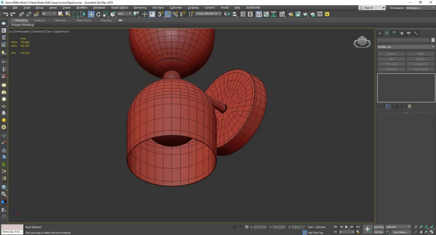Viewport: 436px width, 235px height.
Task: Open the selection filter 'All' dropdown
Action: click(x=49, y=14)
